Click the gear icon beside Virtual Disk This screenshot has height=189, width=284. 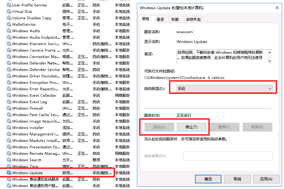coord(9,11)
